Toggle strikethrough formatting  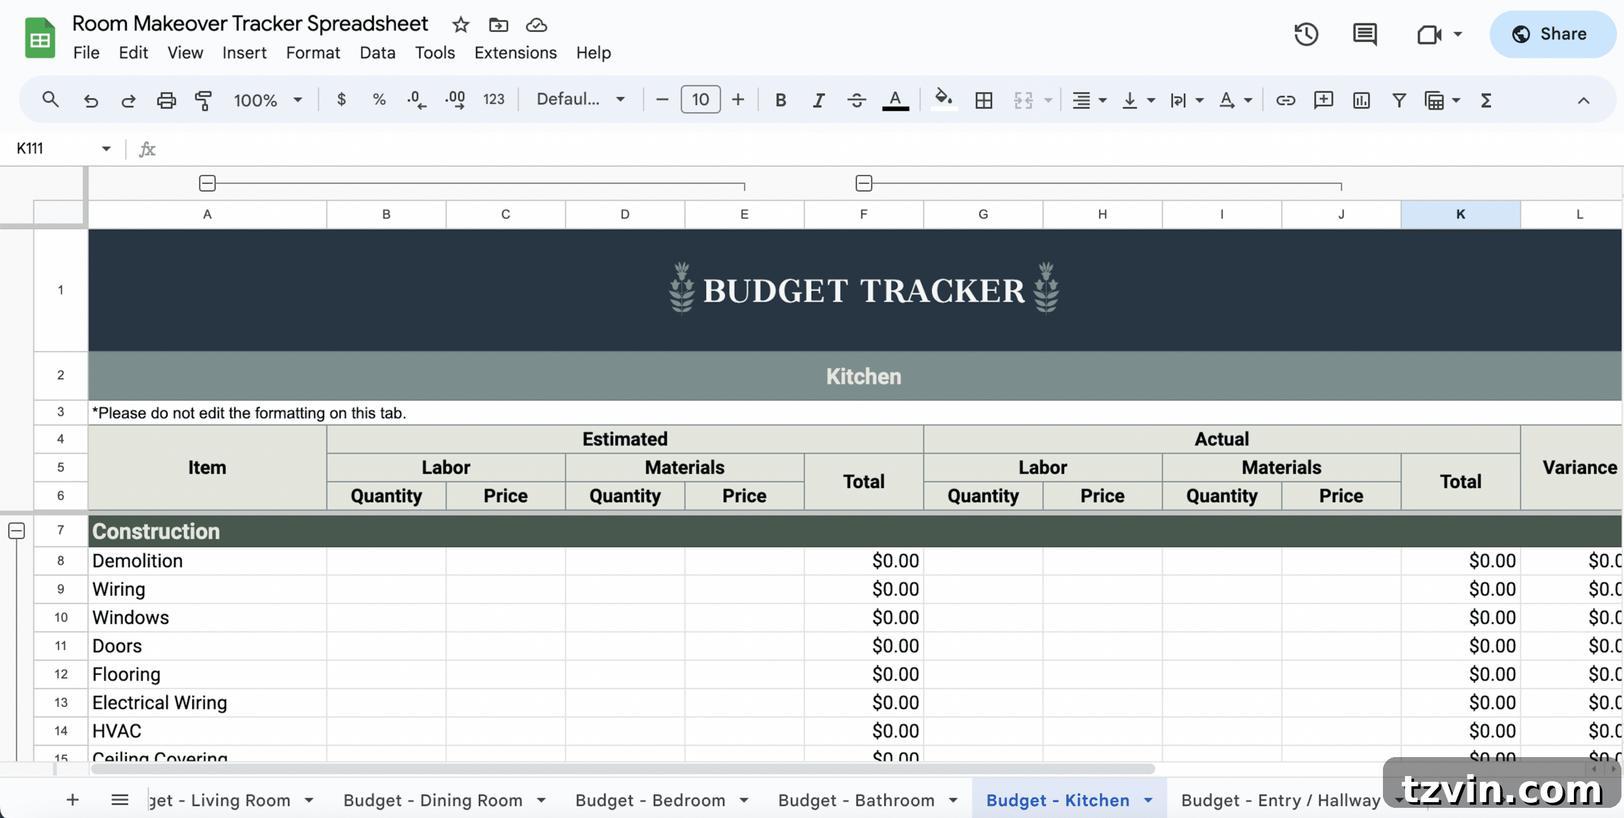[856, 100]
